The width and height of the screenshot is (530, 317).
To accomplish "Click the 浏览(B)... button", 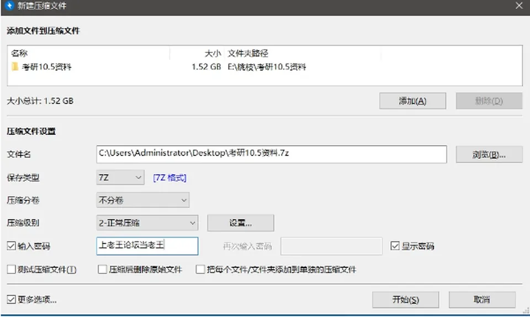I will pyautogui.click(x=489, y=154).
